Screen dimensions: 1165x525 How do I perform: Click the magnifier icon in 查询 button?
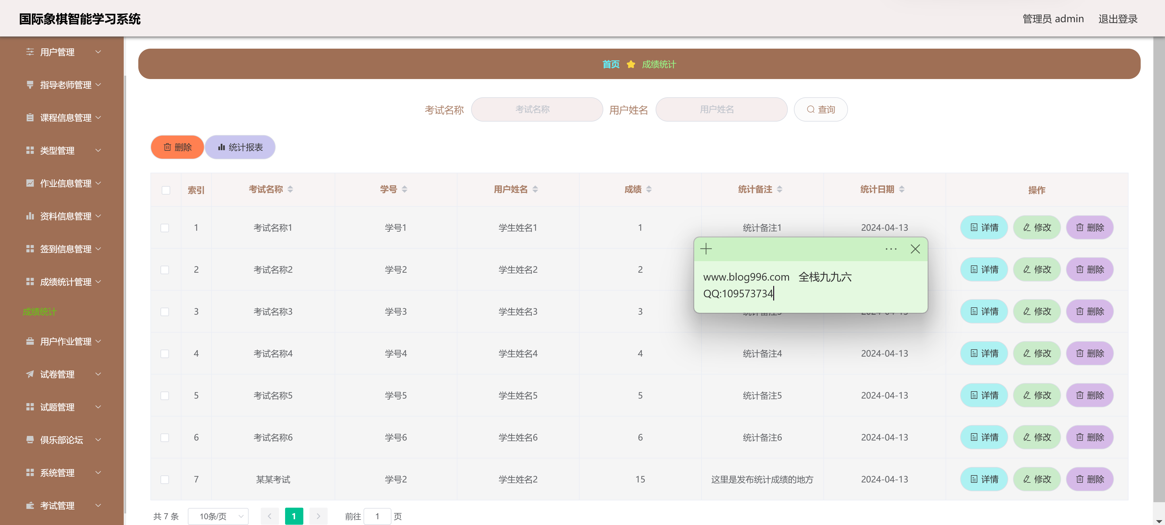coord(810,109)
